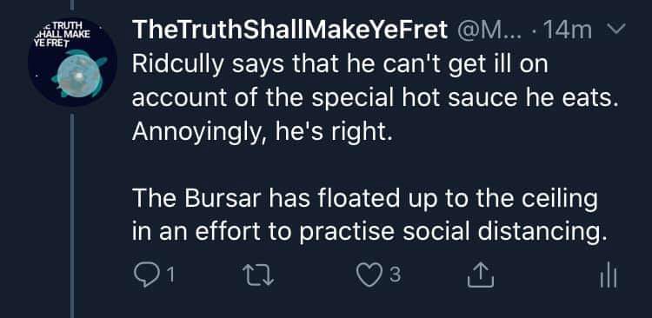The image size is (652, 318).
Task: Open TheTruthShallMakeYeFret profile picture
Action: coord(71,62)
